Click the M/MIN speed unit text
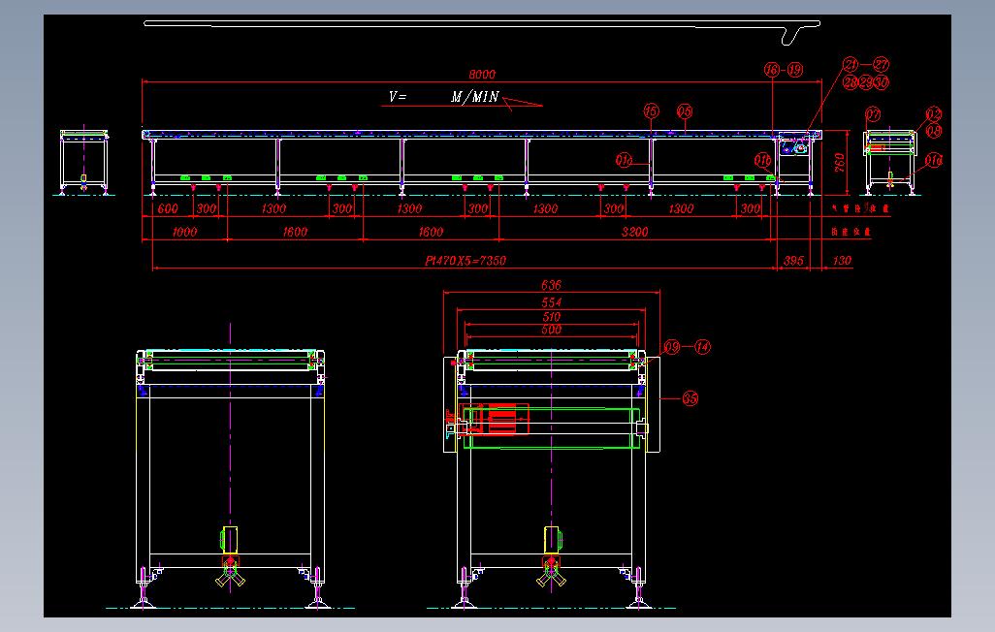The image size is (995, 632). [474, 97]
